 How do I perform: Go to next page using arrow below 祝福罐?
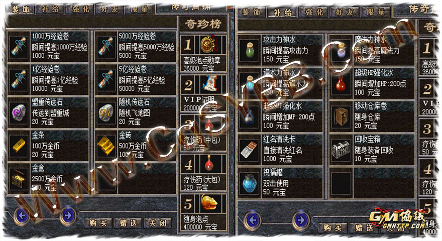(301, 220)
